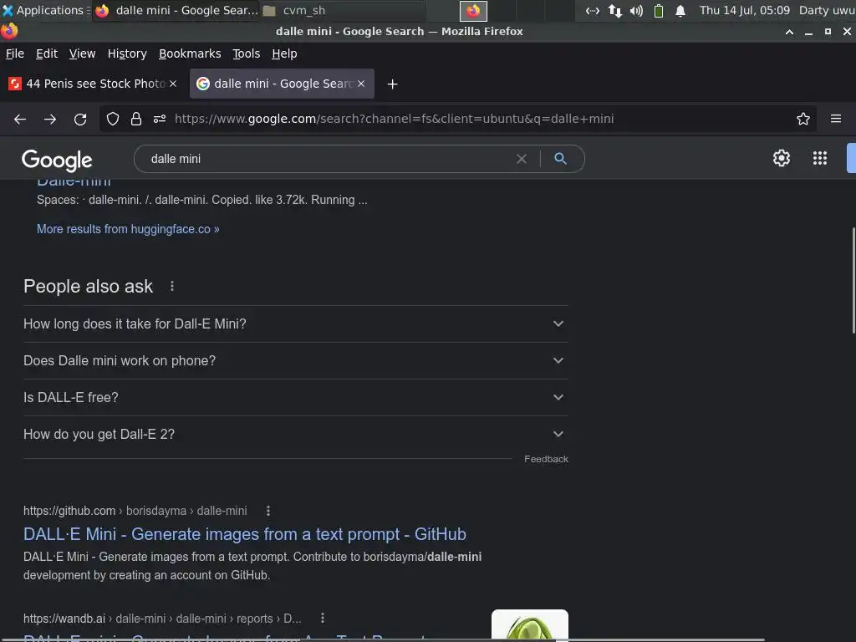Open the wandb.ai result thumbnail image

pyautogui.click(x=529, y=625)
